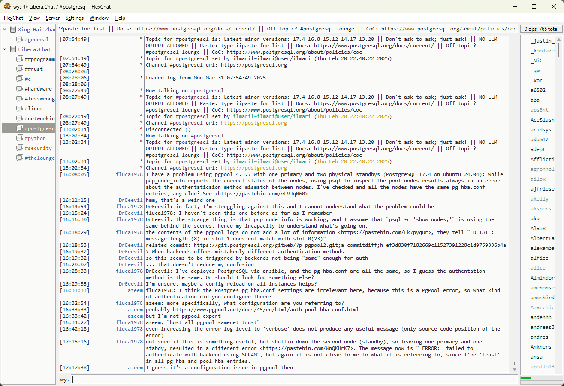Click the green lag meter bar
Image resolution: width=564 pixels, height=386 pixels.
pos(525,378)
